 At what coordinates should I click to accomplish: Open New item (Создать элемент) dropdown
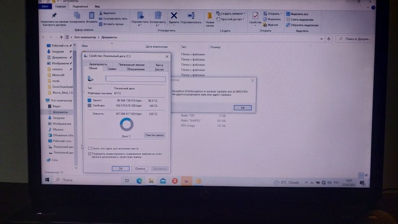tap(231, 13)
